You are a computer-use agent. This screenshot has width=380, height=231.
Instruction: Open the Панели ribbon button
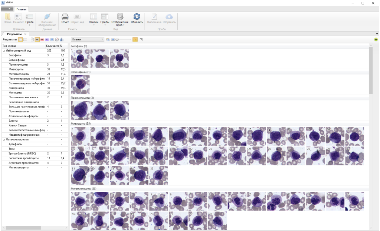tap(94, 19)
